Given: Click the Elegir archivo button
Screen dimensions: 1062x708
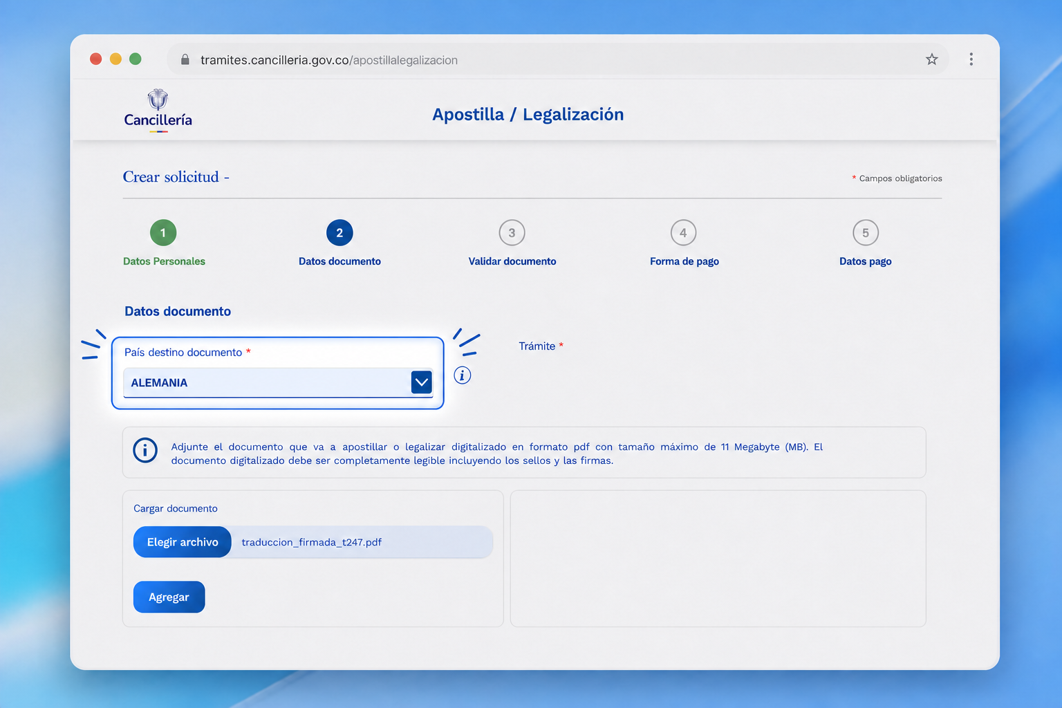Looking at the screenshot, I should click(183, 542).
